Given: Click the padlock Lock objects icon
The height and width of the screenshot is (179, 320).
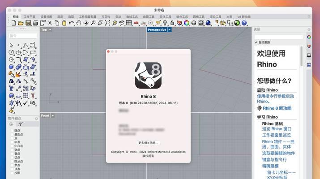Looking at the screenshot, I should click(x=172, y=23).
